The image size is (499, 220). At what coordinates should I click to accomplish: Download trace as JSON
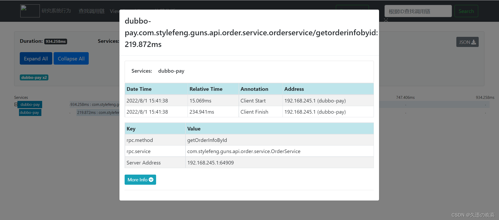(467, 42)
